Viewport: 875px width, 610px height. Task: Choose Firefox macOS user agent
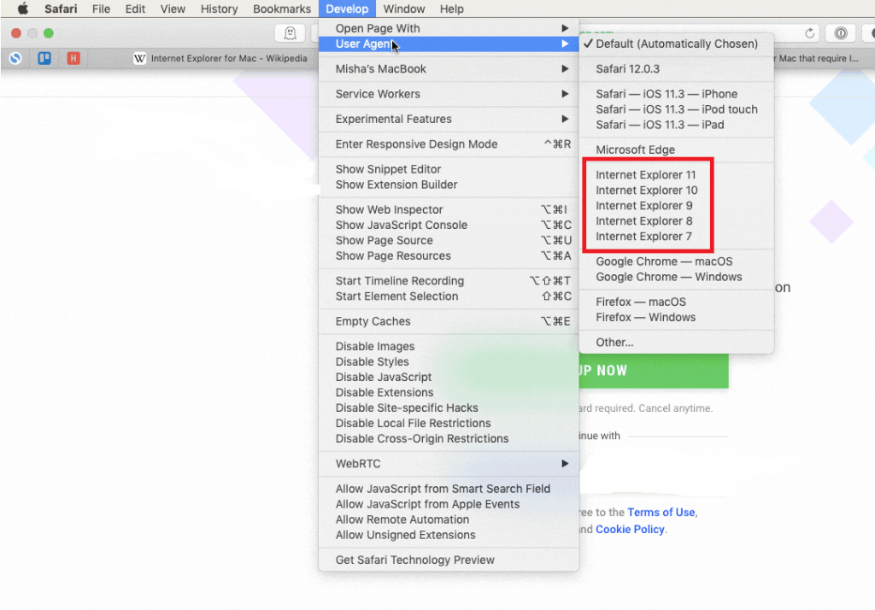click(677, 302)
